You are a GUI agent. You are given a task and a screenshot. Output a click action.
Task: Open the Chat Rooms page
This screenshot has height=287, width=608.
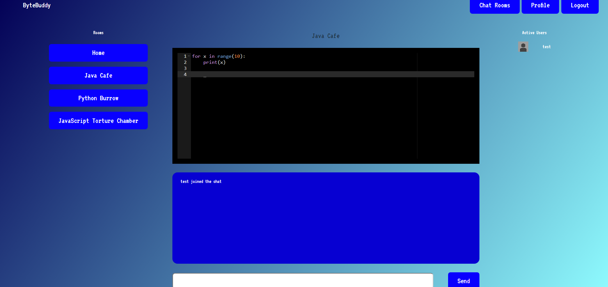[x=494, y=6]
